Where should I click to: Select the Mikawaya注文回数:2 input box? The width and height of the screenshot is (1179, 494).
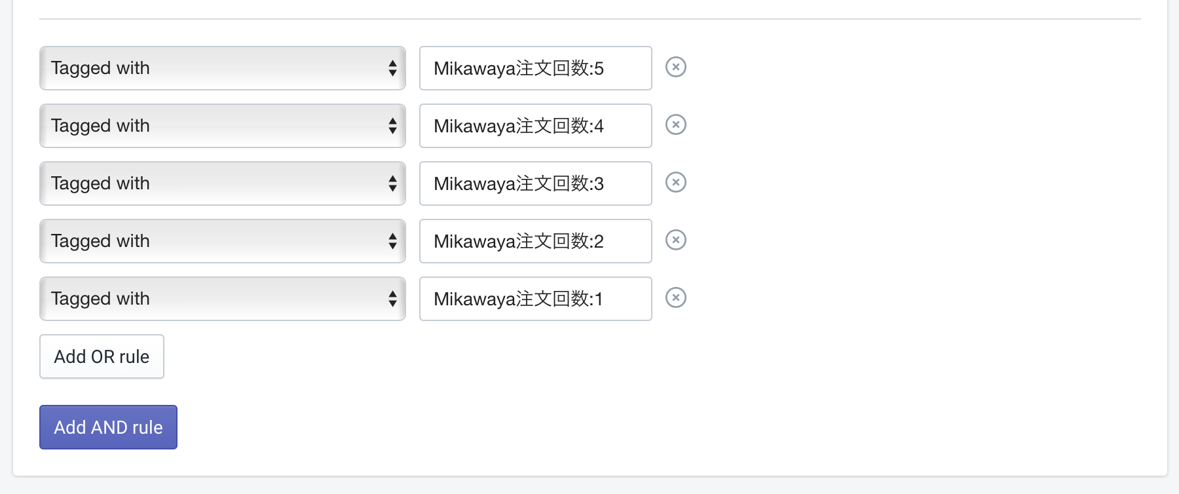(535, 241)
